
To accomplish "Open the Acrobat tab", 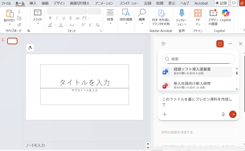I will click(x=201, y=3).
